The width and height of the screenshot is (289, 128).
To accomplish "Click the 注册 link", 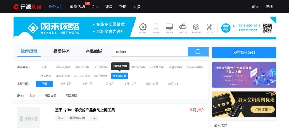I will tap(269, 7).
